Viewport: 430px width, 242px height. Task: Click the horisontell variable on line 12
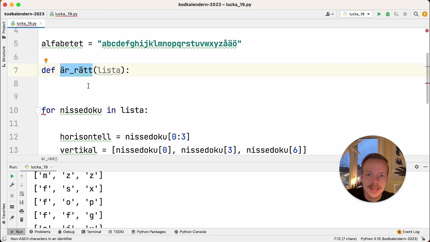click(x=85, y=137)
